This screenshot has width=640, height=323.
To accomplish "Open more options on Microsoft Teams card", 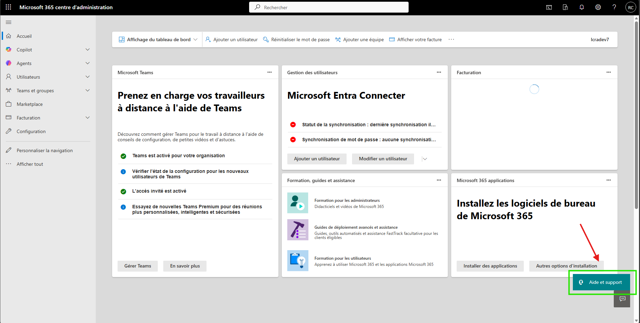I will click(x=270, y=72).
